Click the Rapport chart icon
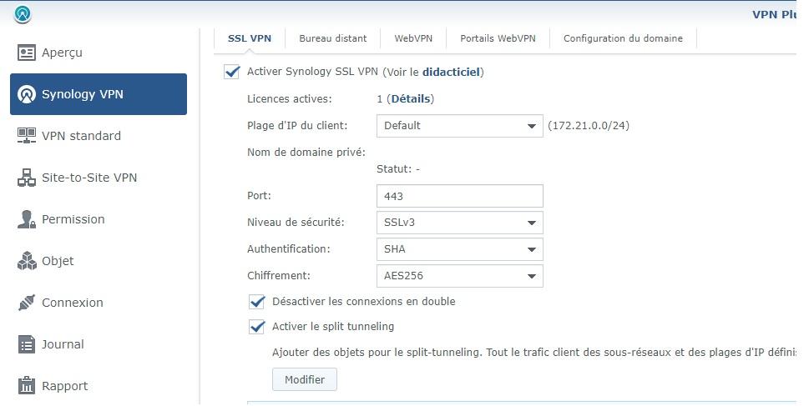 (x=27, y=386)
